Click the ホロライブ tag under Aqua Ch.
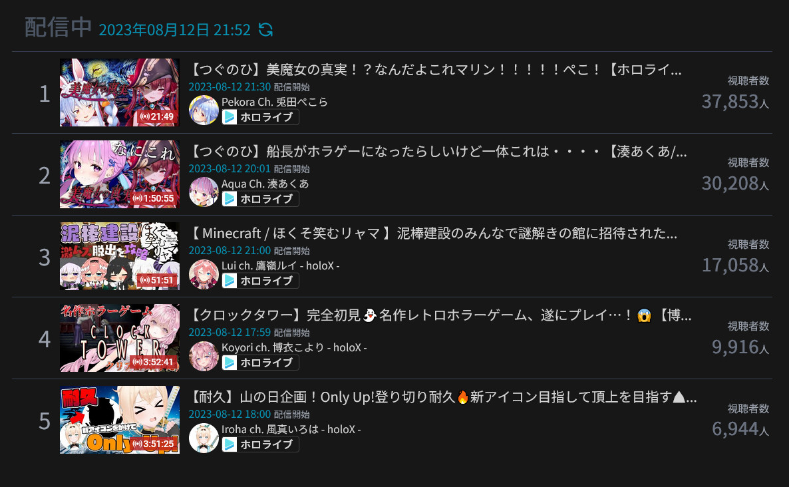 [261, 199]
